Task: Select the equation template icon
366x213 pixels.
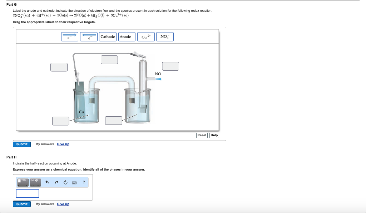Action: click(x=22, y=182)
